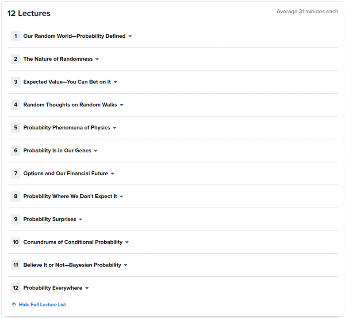Click number badge 2 beside Nature of Randomness

(15, 59)
